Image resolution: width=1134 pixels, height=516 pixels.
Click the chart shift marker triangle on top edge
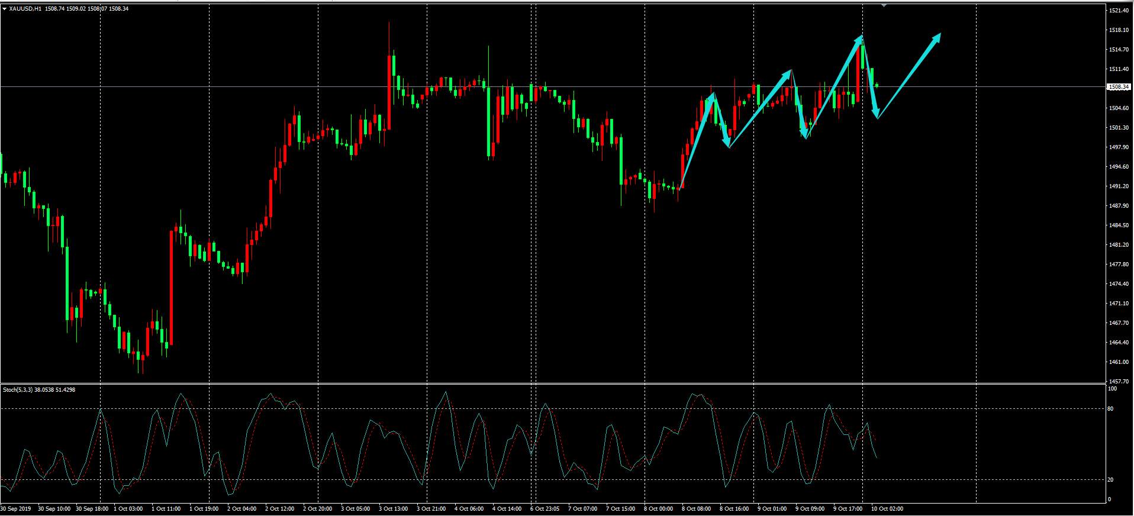[x=884, y=5]
